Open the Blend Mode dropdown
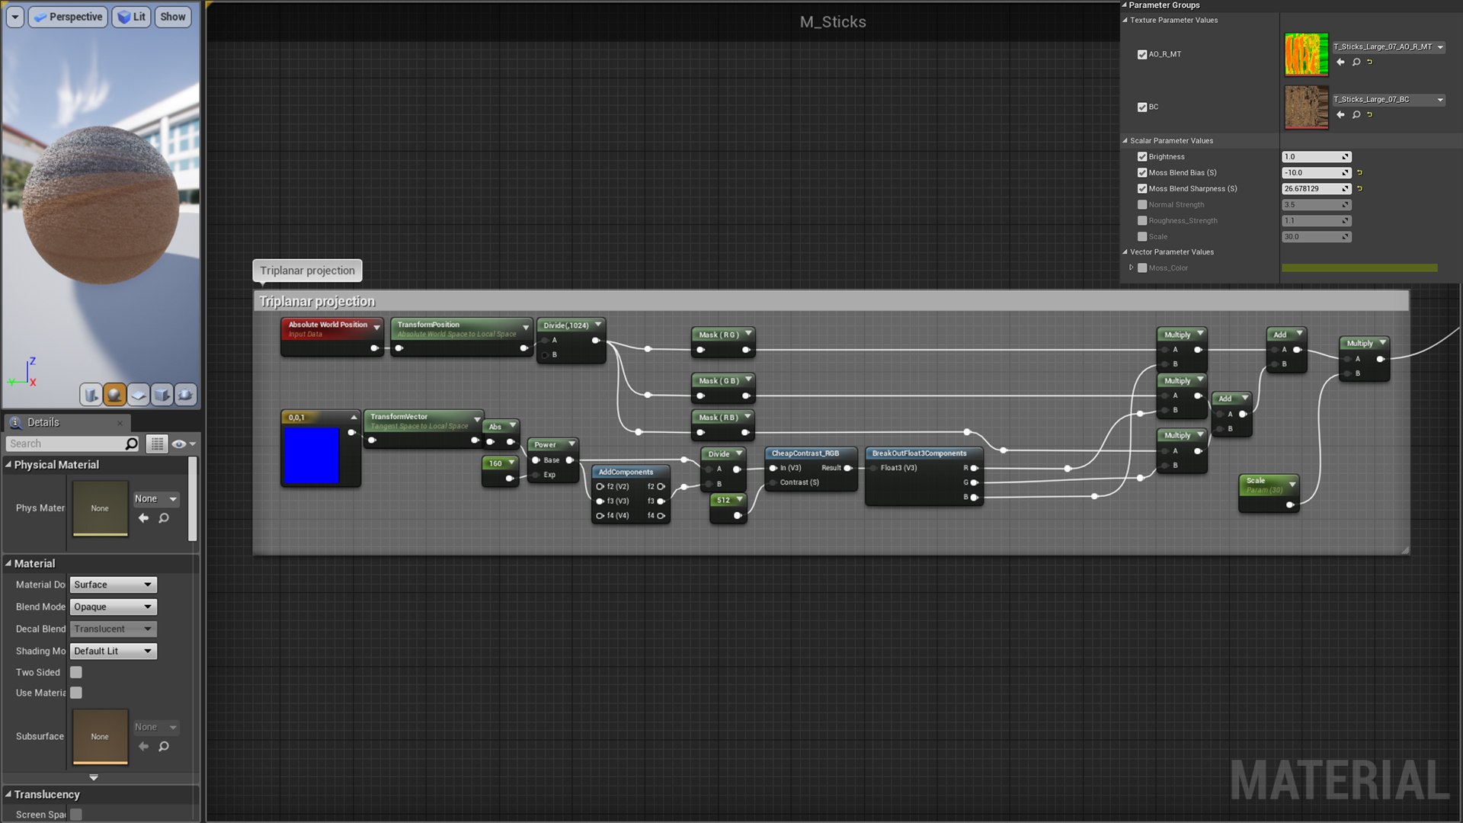1463x823 pixels. click(114, 607)
